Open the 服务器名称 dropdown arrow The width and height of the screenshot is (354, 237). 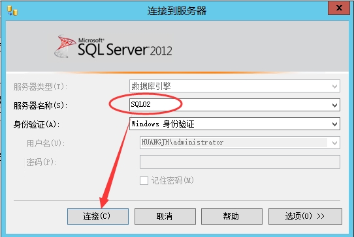point(334,105)
